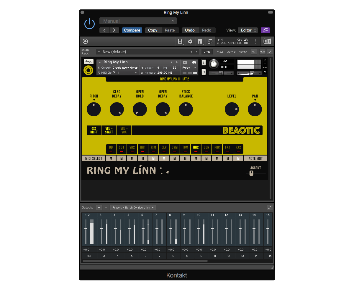
Task: Toggle the instrument PV button
Action: [x=265, y=72]
